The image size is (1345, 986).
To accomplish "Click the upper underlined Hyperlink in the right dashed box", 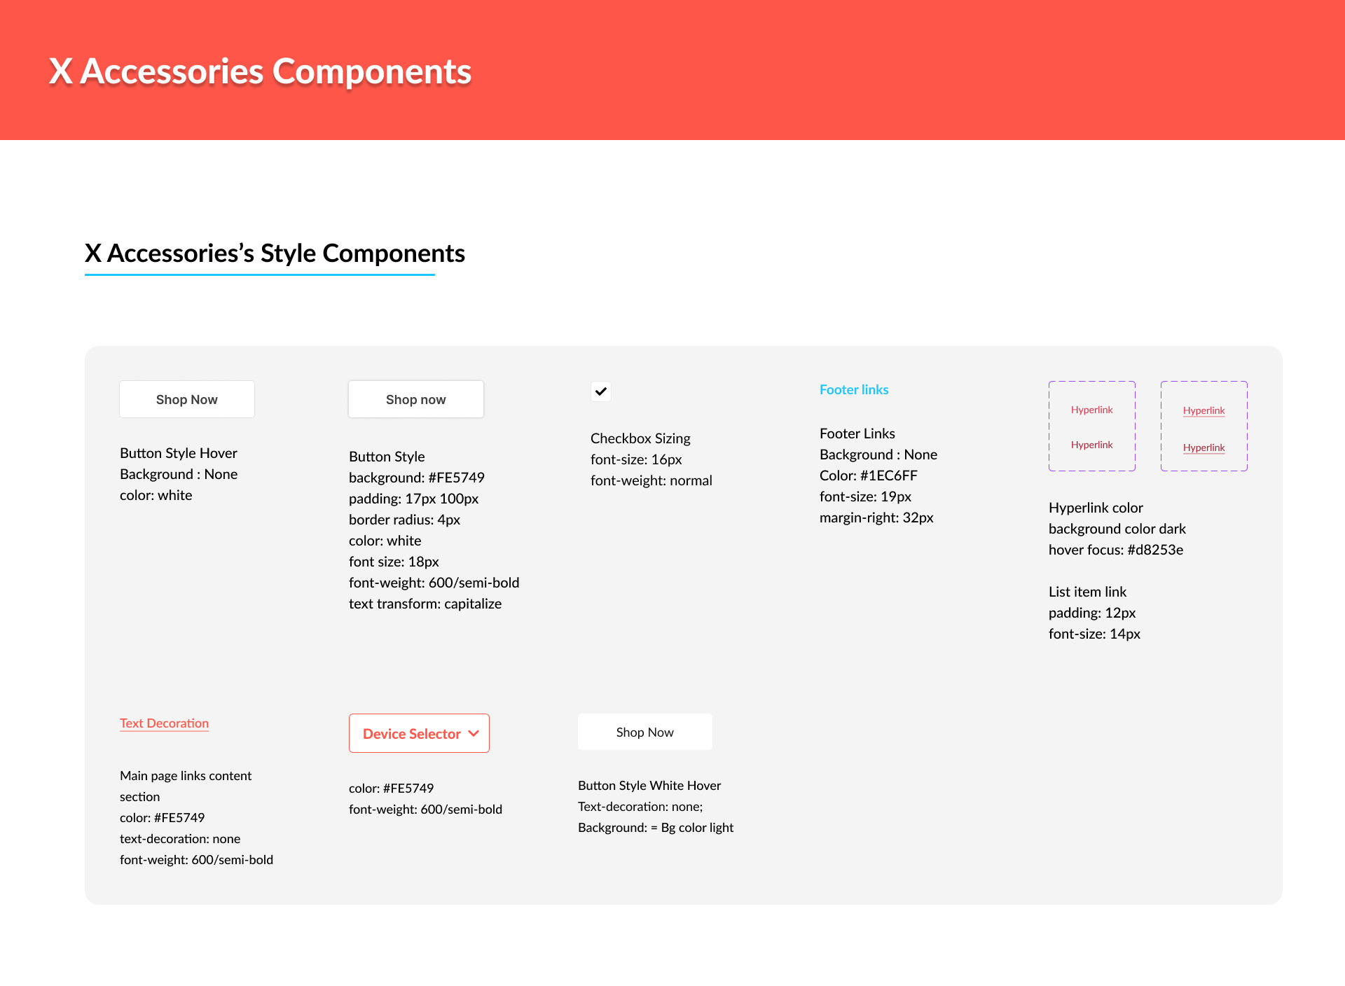I will (x=1204, y=410).
